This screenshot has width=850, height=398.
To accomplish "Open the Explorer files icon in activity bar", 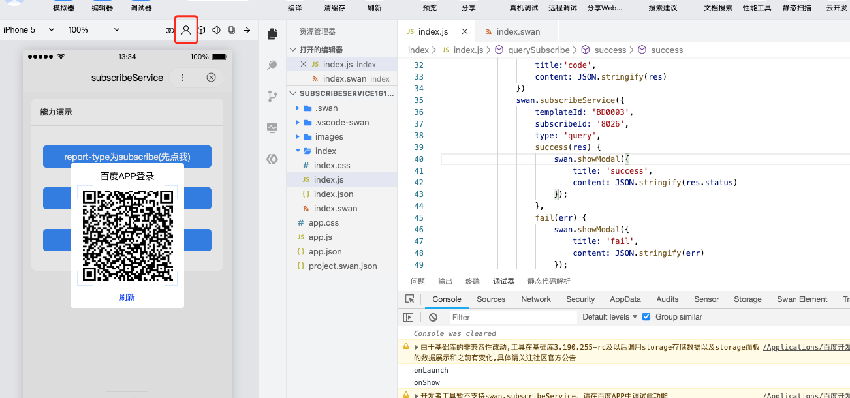I will (273, 33).
